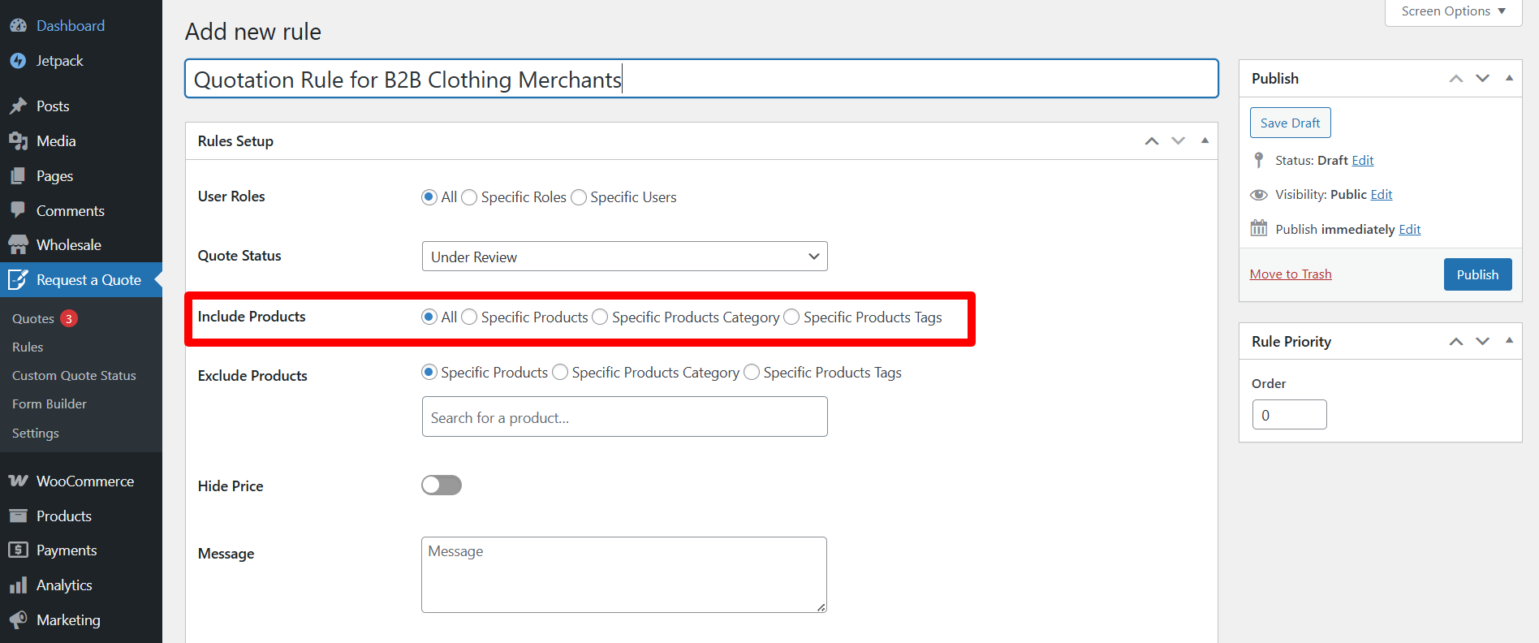Click the Posts pushpin icon
The width and height of the screenshot is (1539, 643).
[18, 106]
